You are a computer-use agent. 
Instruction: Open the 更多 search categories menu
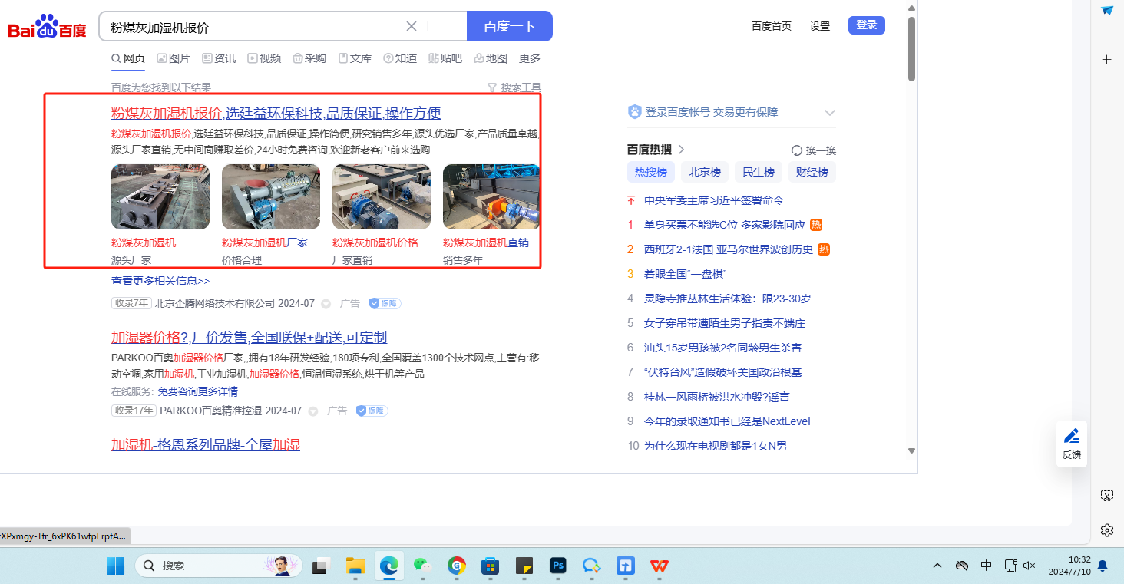[x=530, y=58]
